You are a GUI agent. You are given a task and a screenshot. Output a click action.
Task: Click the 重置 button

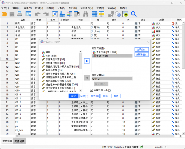point(95,96)
